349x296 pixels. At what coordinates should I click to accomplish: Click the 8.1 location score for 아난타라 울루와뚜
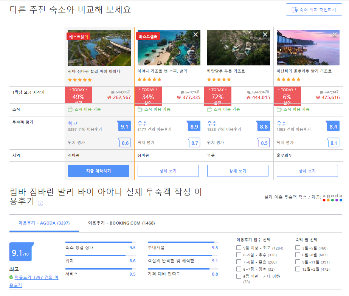coord(333,143)
